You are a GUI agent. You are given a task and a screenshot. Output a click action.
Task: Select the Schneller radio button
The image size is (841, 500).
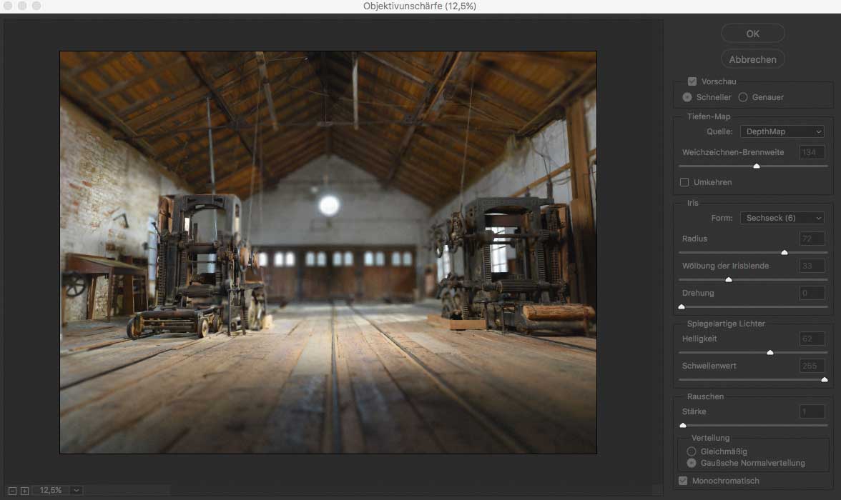(687, 97)
